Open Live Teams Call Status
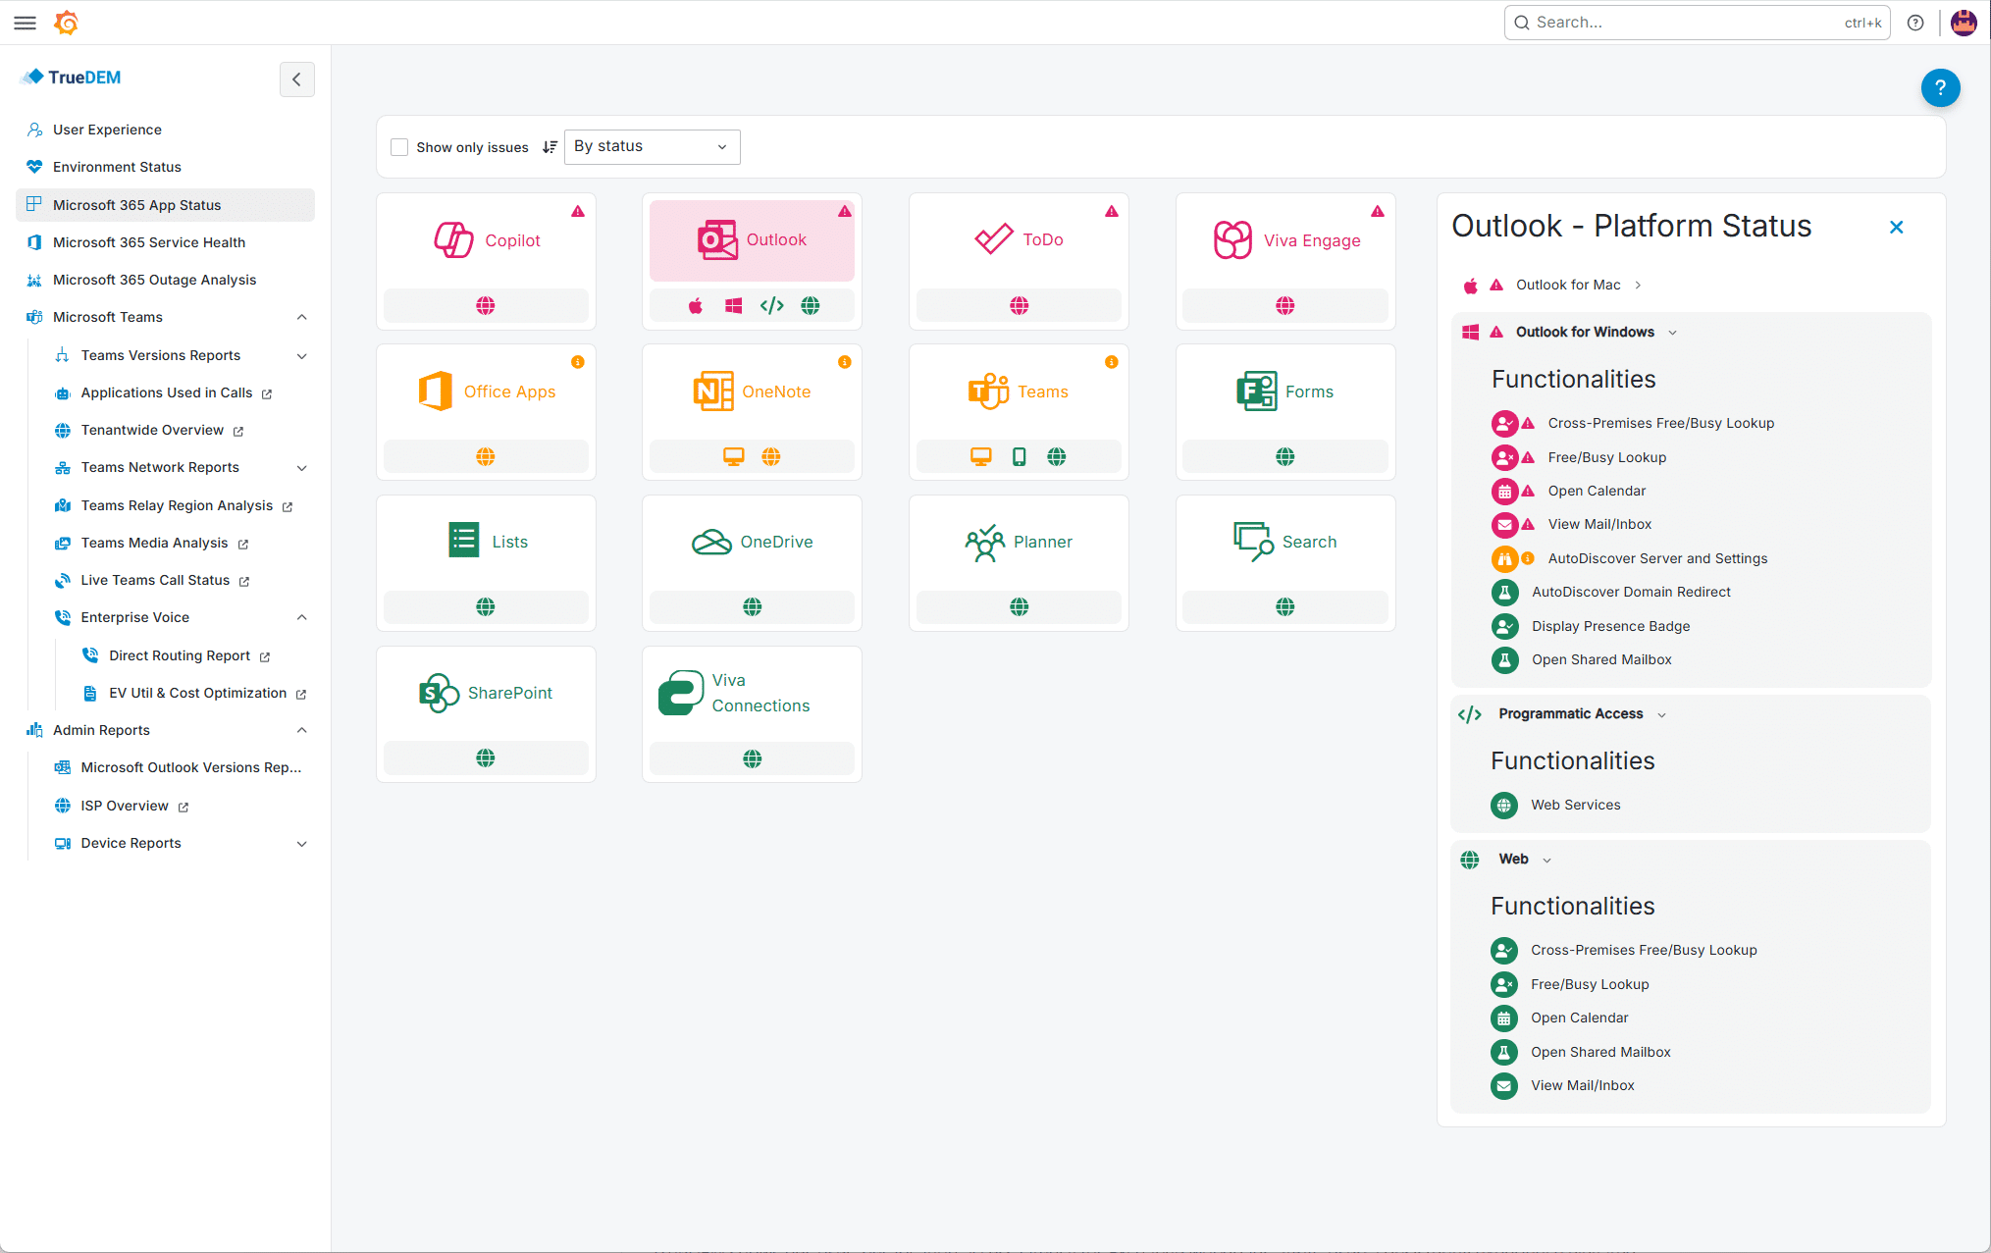This screenshot has height=1253, width=1991. pos(155,580)
